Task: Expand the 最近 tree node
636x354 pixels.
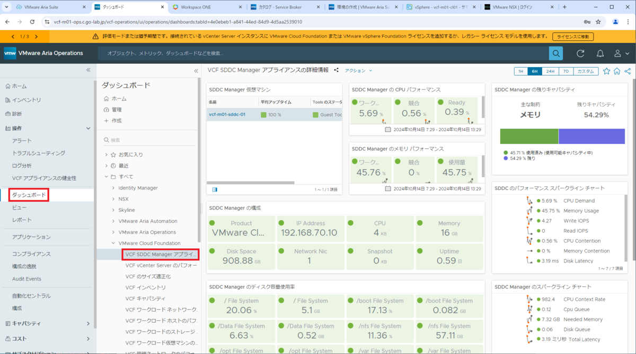Action: click(106, 166)
